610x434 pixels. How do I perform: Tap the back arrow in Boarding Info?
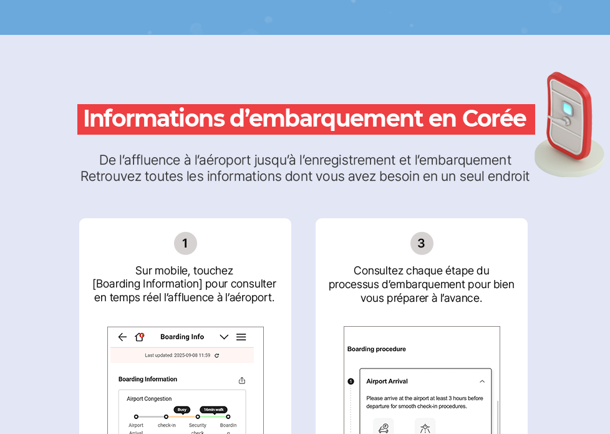tap(122, 337)
